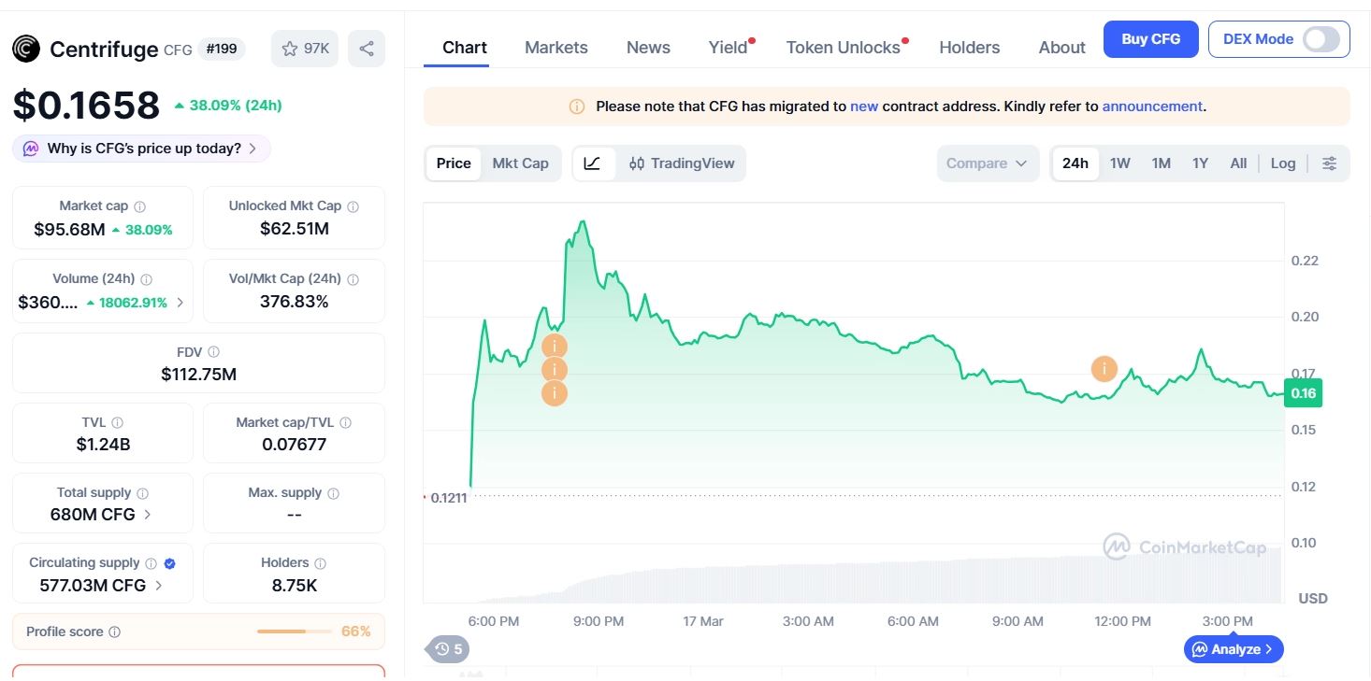
Task: Click the Market cap/TVL info icon
Action: pos(346,423)
